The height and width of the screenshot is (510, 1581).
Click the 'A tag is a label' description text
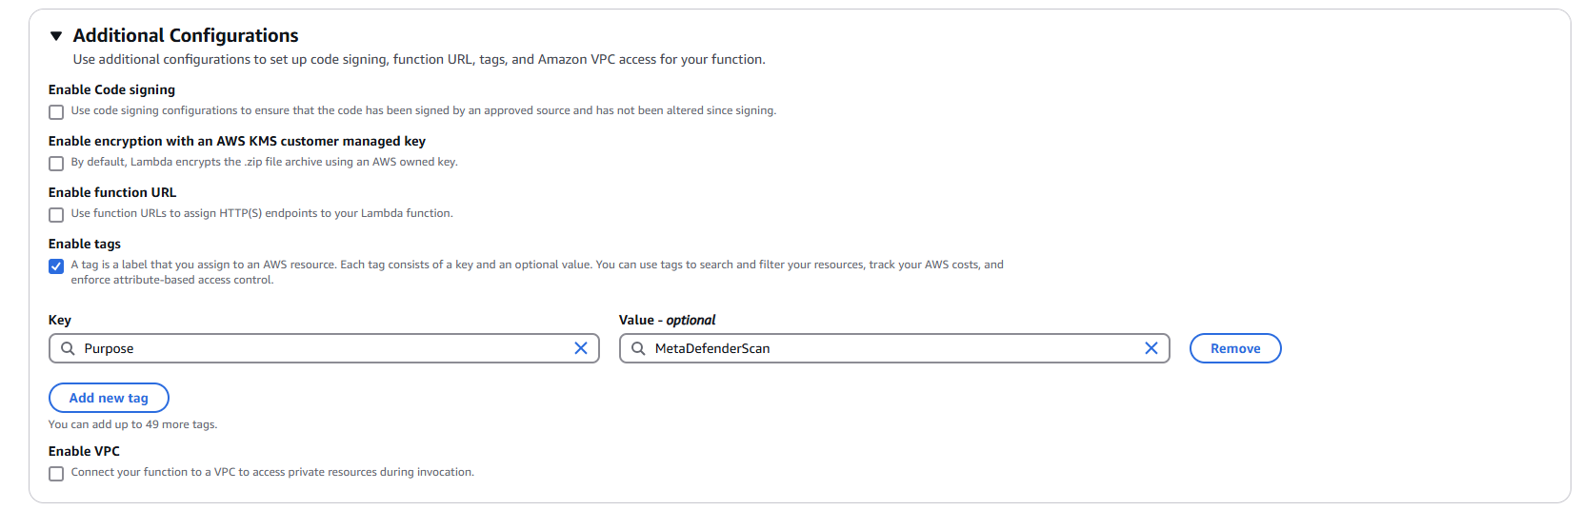click(x=537, y=272)
